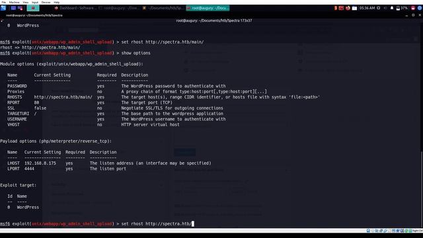Click the VHOST option name
The height and width of the screenshot is (238, 423).
(x=13, y=125)
